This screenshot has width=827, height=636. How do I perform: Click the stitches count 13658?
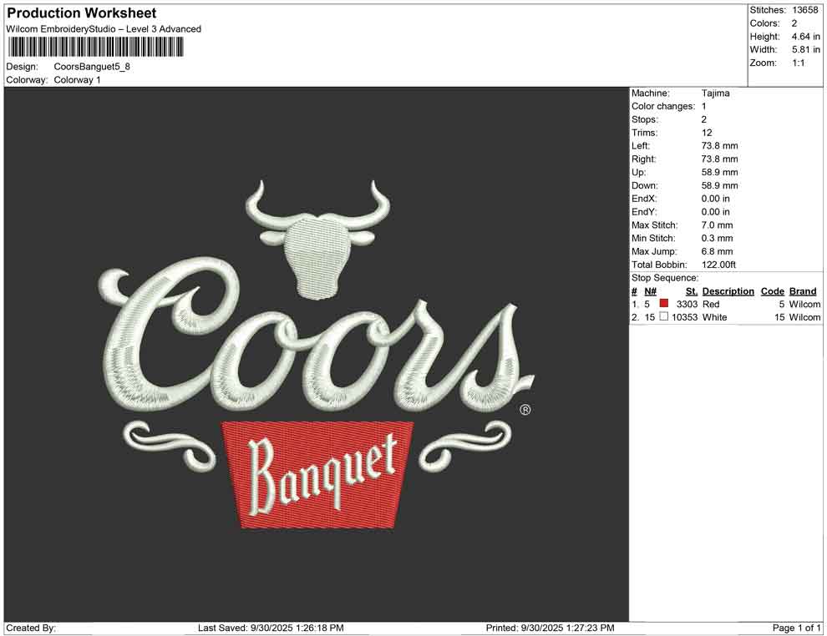[804, 10]
